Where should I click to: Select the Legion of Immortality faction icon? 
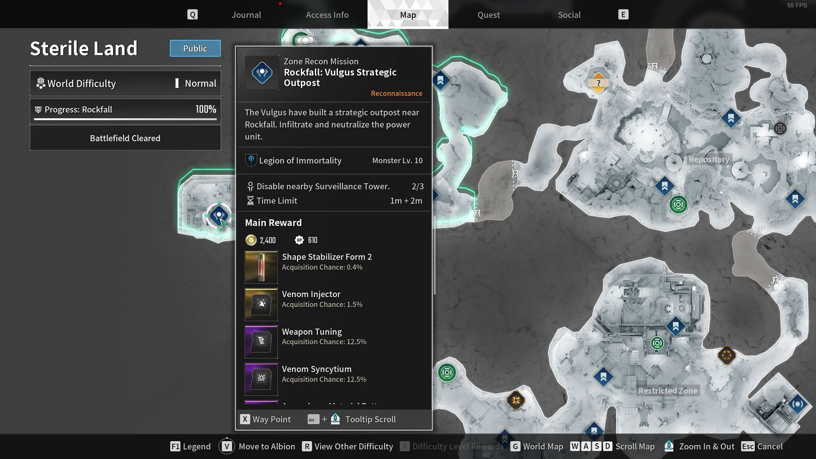(x=250, y=160)
